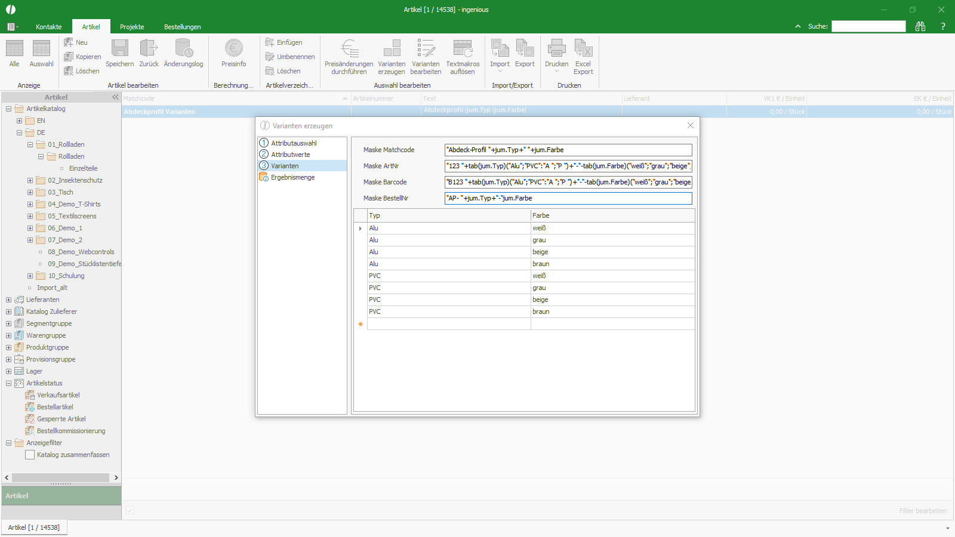
Task: Expand the 03_Tisch folder
Action: click(x=30, y=192)
